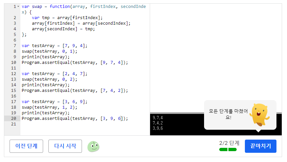Click line number 20 in the gutter
The width and height of the screenshot is (287, 162).
coord(13,119)
